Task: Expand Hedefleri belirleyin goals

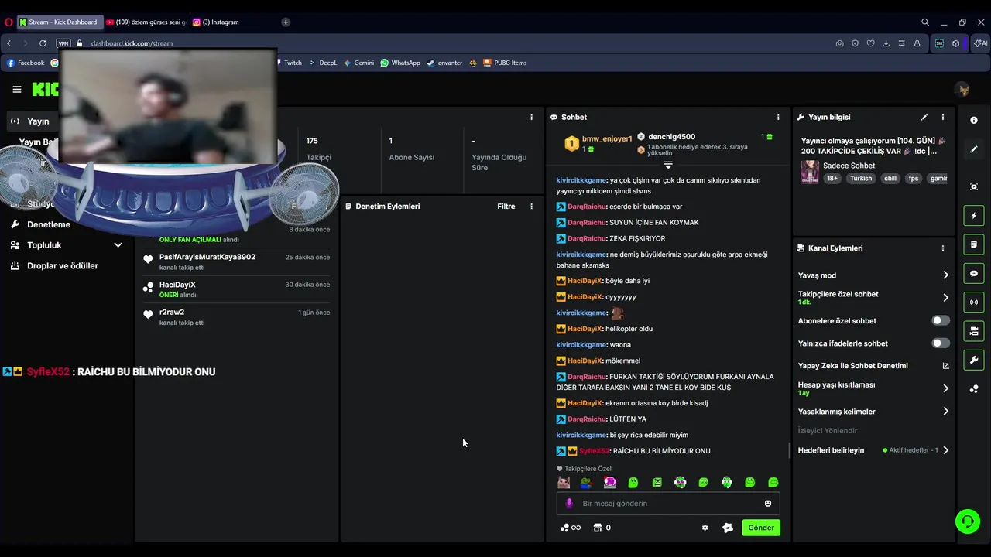Action: tap(873, 450)
